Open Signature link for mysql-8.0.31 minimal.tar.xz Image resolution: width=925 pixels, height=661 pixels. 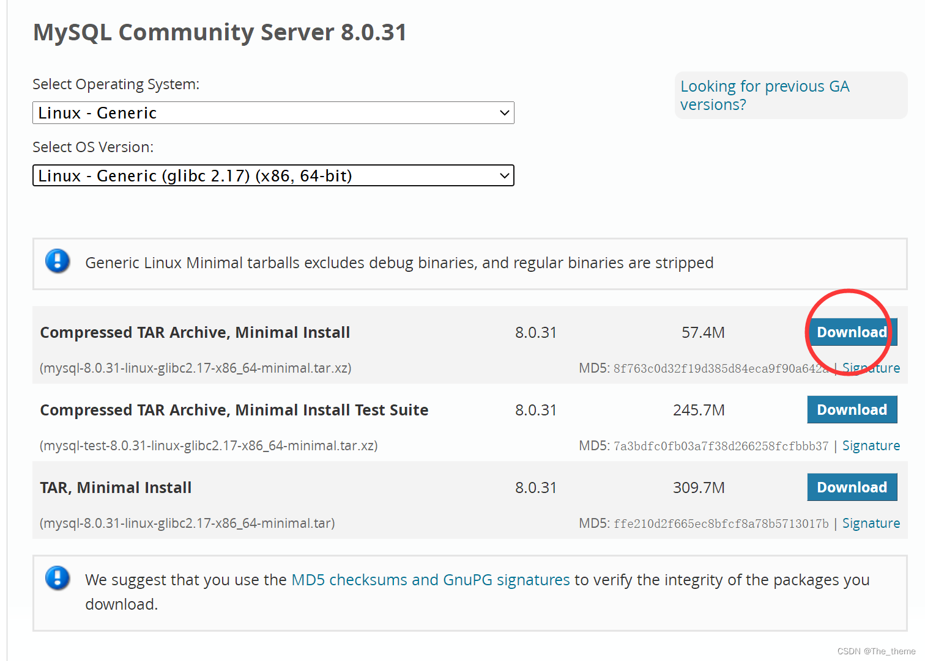click(871, 368)
